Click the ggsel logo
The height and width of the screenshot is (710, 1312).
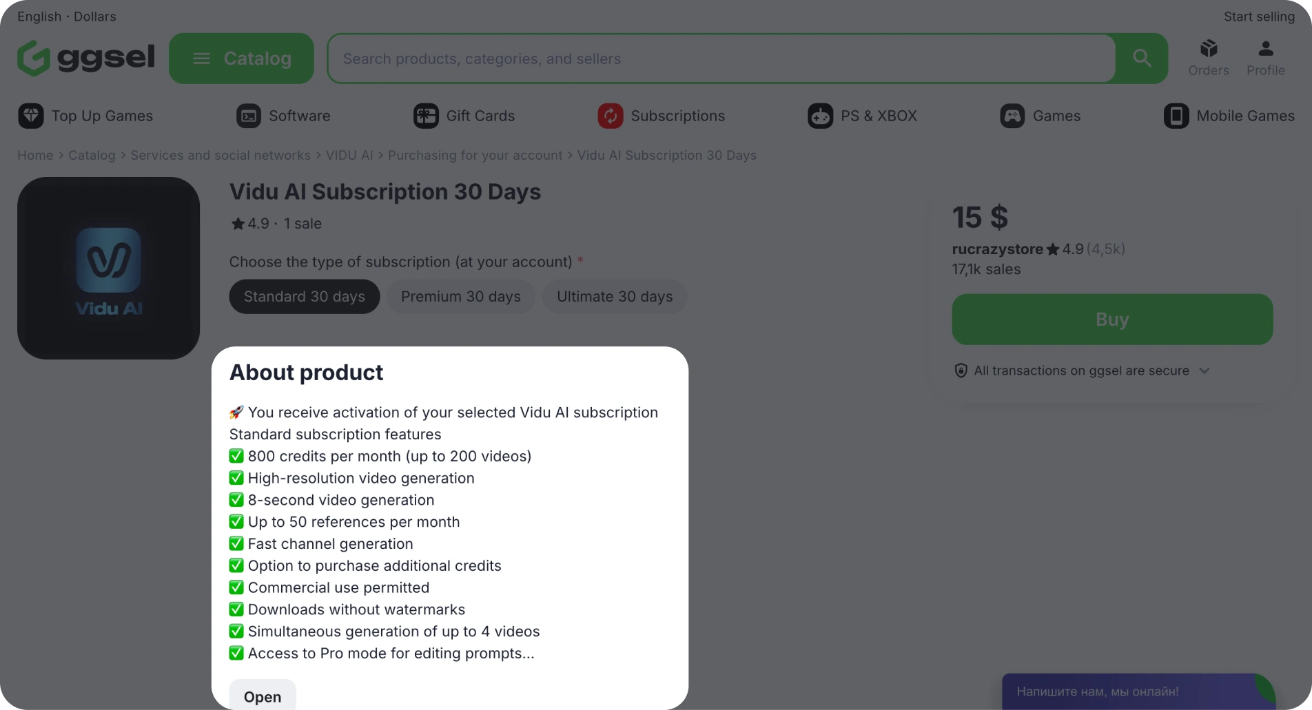coord(86,58)
